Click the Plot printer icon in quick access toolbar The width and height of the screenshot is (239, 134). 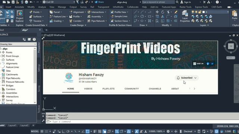click(x=27, y=2)
